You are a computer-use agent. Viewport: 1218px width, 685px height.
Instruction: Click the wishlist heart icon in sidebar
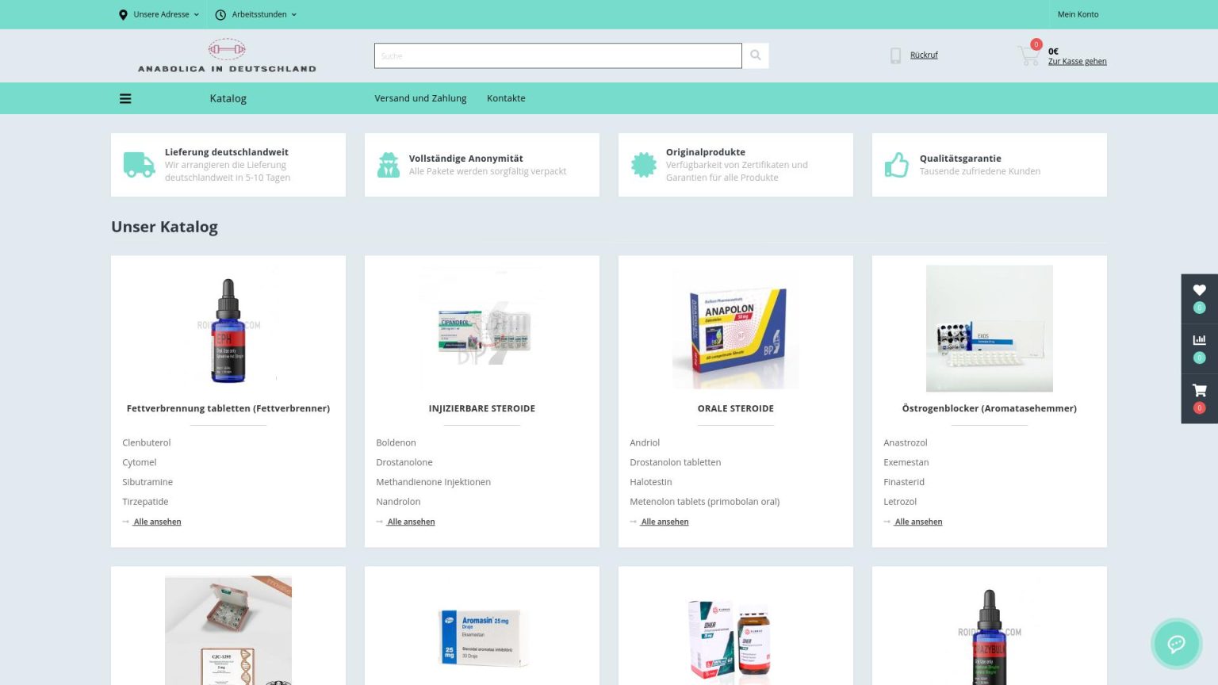coord(1199,291)
